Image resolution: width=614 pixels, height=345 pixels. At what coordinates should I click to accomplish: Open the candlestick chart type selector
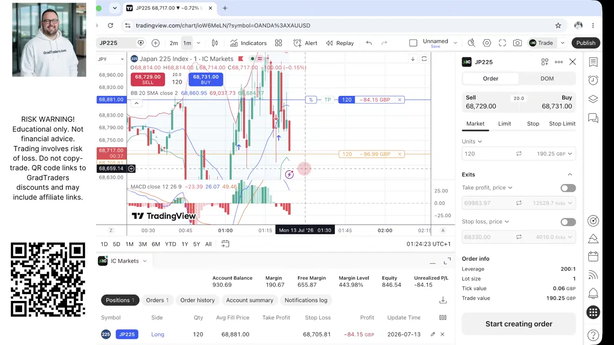coord(215,43)
